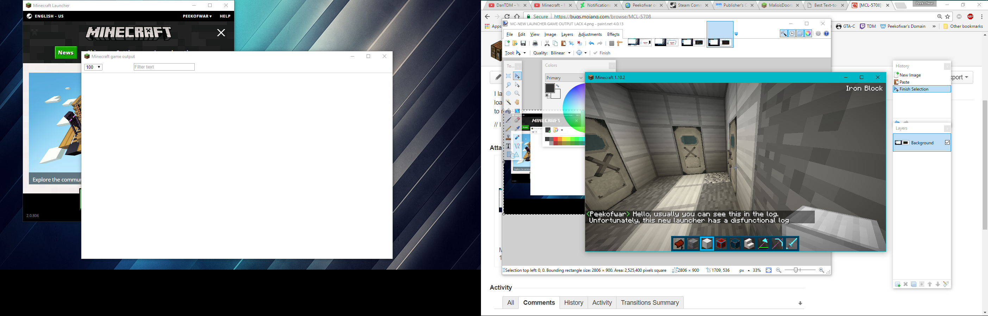
Task: Click the Undo arrow in paint.net toolbar
Action: pos(592,43)
